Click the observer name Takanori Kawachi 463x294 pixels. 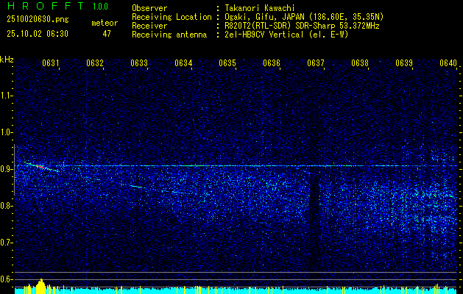260,8
